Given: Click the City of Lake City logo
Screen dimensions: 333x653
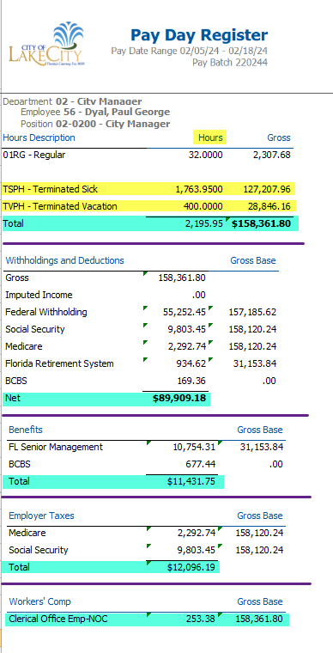Looking at the screenshot, I should (x=45, y=45).
